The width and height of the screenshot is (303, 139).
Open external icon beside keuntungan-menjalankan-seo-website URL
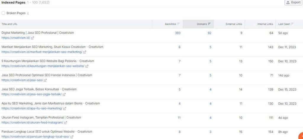tap(87, 66)
